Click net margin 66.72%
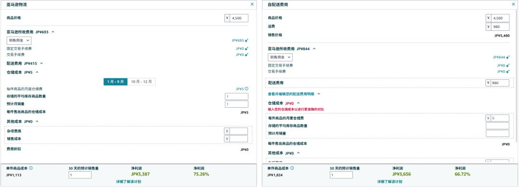Viewport: 520px width, 188px height. (x=463, y=174)
